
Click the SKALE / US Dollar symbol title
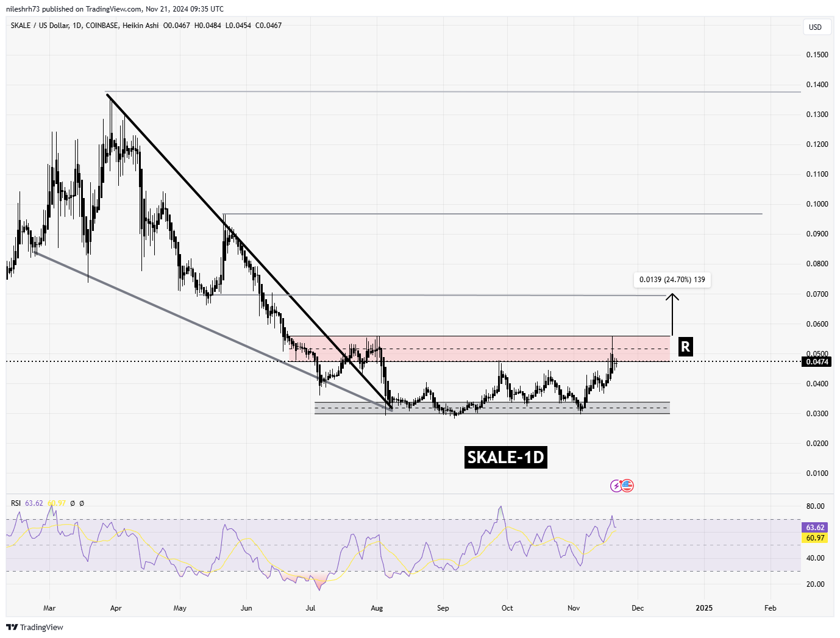(x=40, y=26)
